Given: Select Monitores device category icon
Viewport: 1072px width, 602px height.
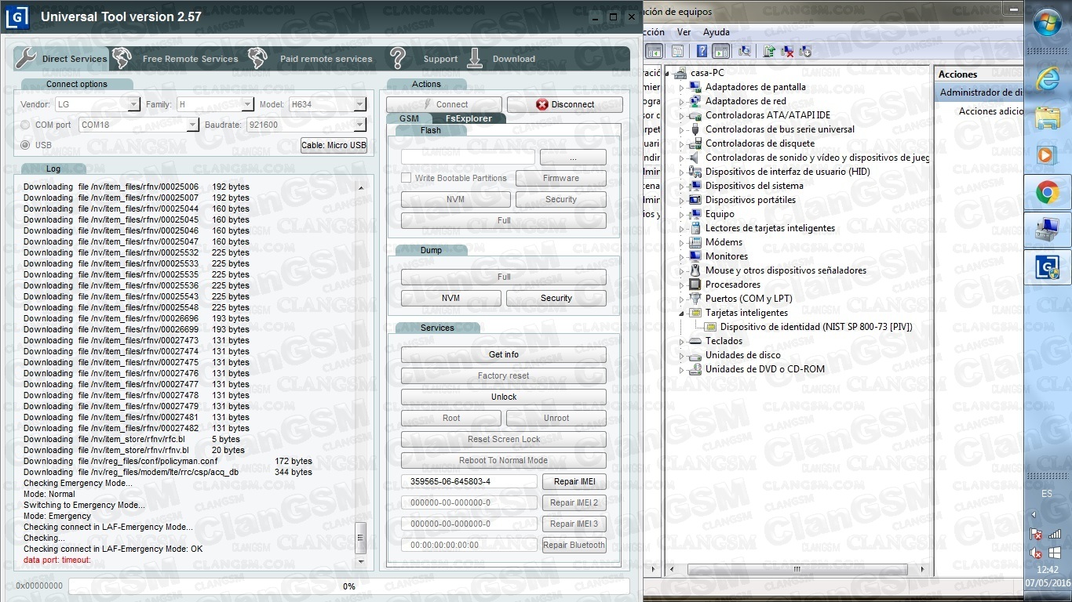Looking at the screenshot, I should coord(695,256).
